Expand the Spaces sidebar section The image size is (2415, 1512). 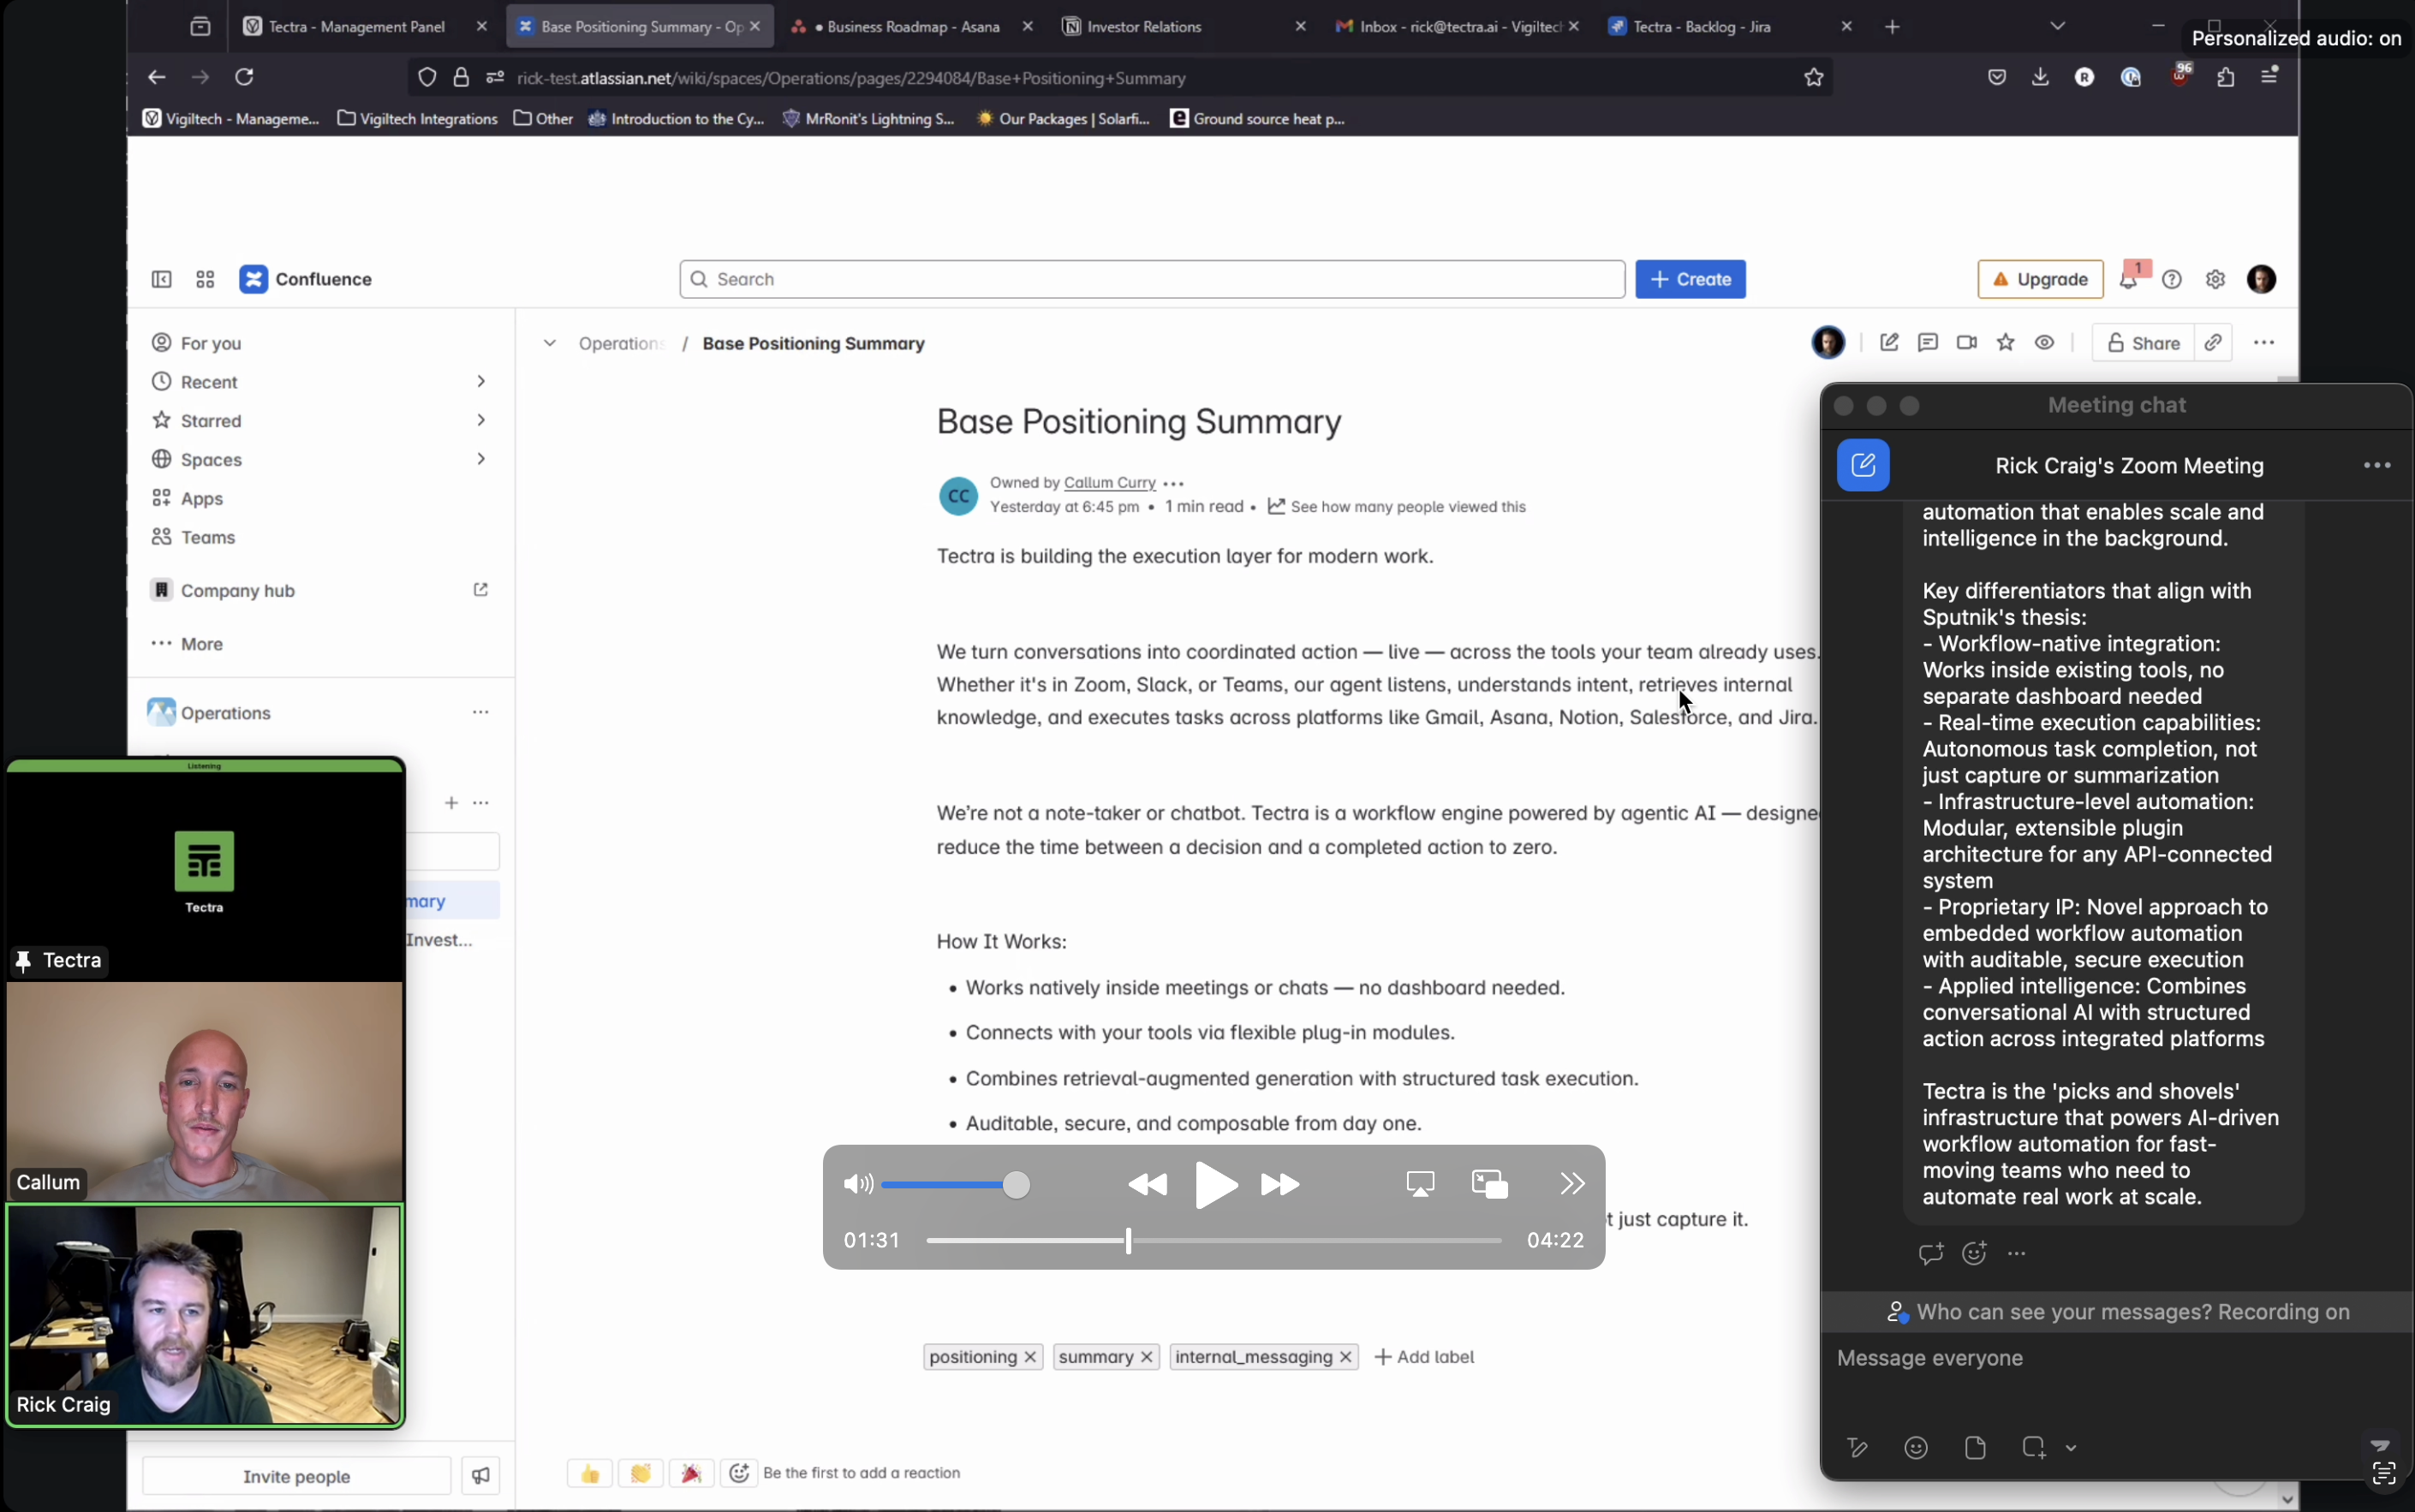481,459
